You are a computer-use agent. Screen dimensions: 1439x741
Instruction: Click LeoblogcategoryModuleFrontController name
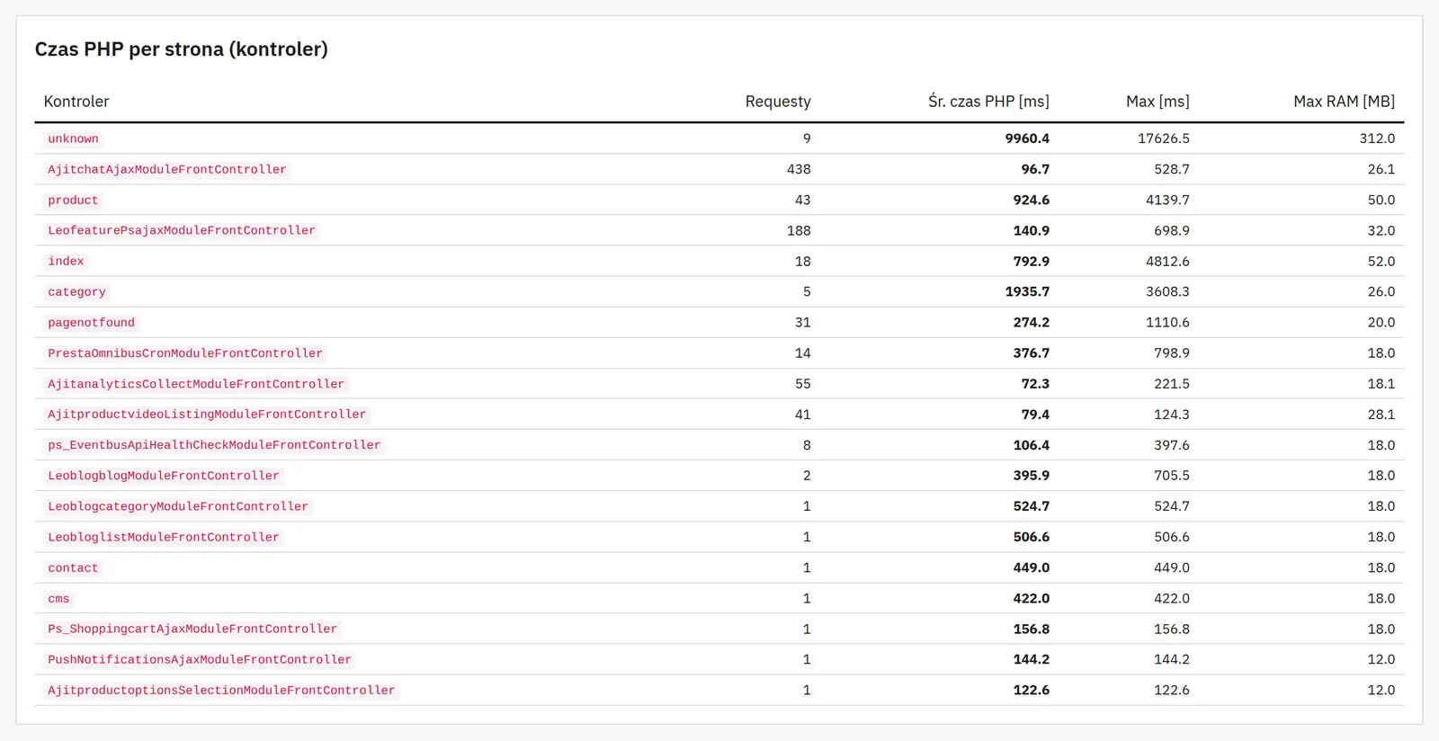point(178,506)
